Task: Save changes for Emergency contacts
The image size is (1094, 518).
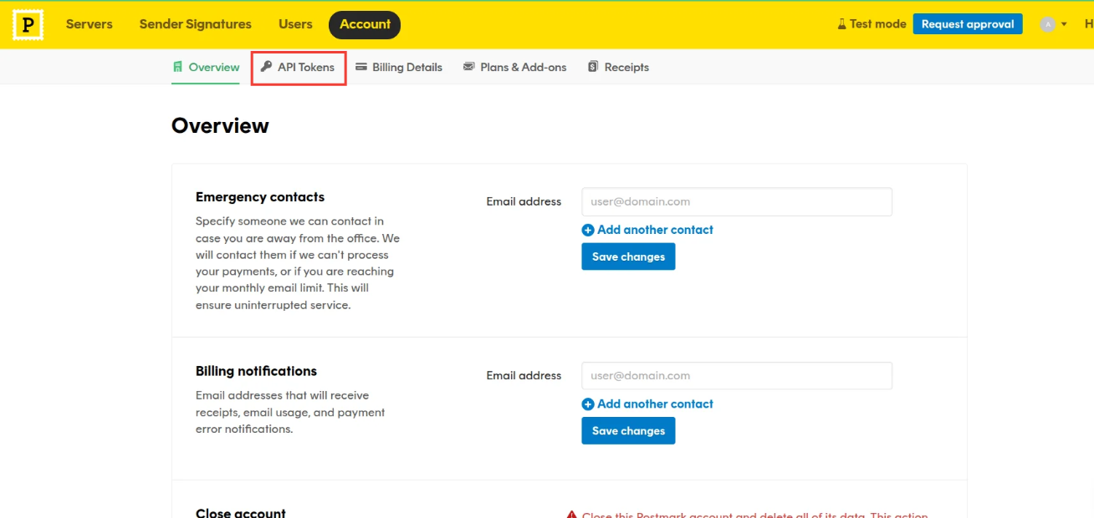Action: [x=628, y=256]
